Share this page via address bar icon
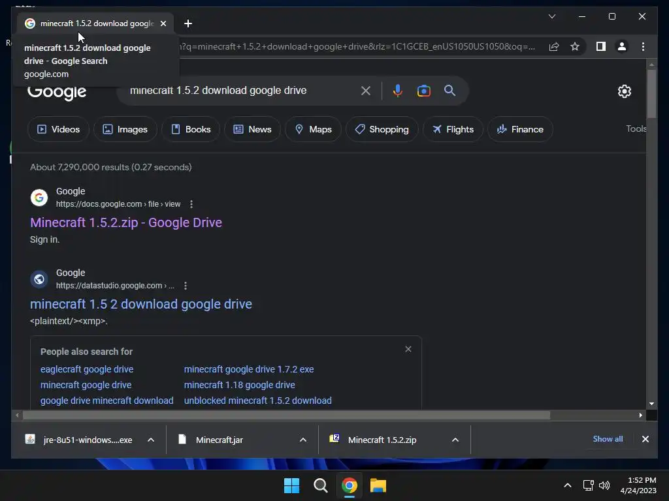The height and width of the screenshot is (501, 669). pyautogui.click(x=554, y=46)
